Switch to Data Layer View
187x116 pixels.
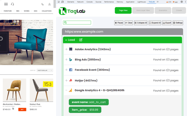[143, 10]
